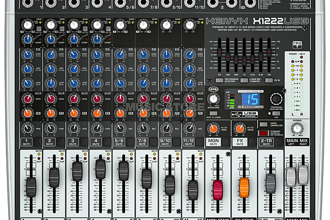Click channel 1 red AUX MON knob
This screenshot has height=220, width=330.
(28, 98)
